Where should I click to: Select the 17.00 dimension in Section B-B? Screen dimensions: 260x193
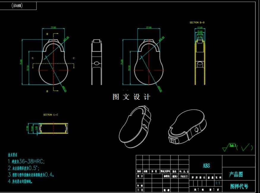click(x=200, y=28)
